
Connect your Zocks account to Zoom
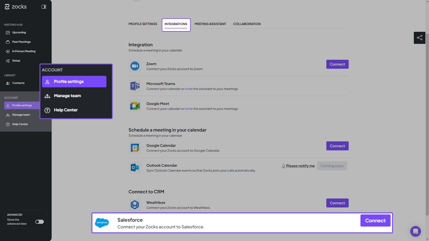tap(337, 64)
